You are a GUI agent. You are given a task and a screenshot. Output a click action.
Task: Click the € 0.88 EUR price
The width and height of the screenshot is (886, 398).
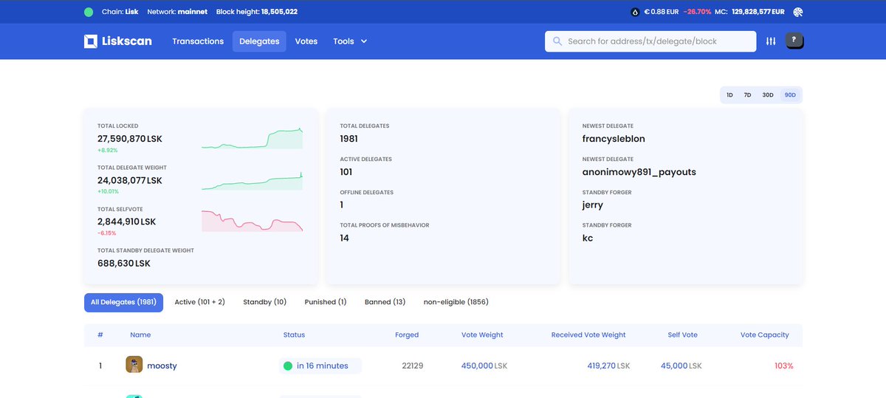(x=662, y=12)
